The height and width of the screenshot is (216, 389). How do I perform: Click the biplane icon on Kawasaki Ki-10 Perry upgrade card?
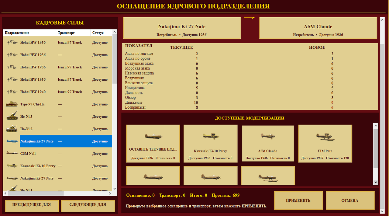click(x=211, y=136)
